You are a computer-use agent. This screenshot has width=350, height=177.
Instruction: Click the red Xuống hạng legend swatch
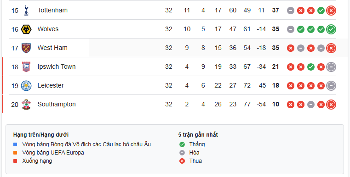(x=15, y=161)
